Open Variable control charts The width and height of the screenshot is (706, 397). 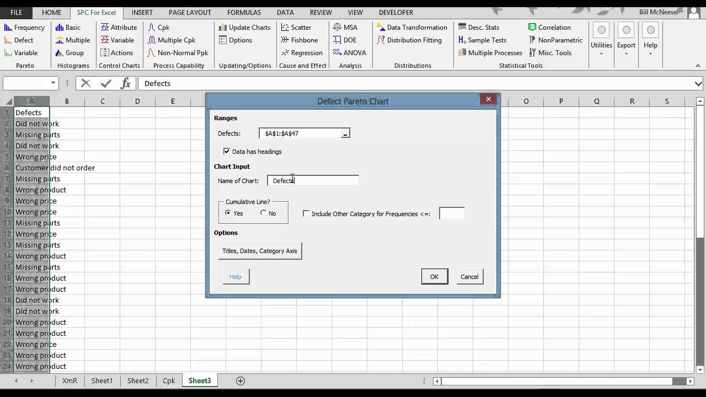click(x=117, y=40)
